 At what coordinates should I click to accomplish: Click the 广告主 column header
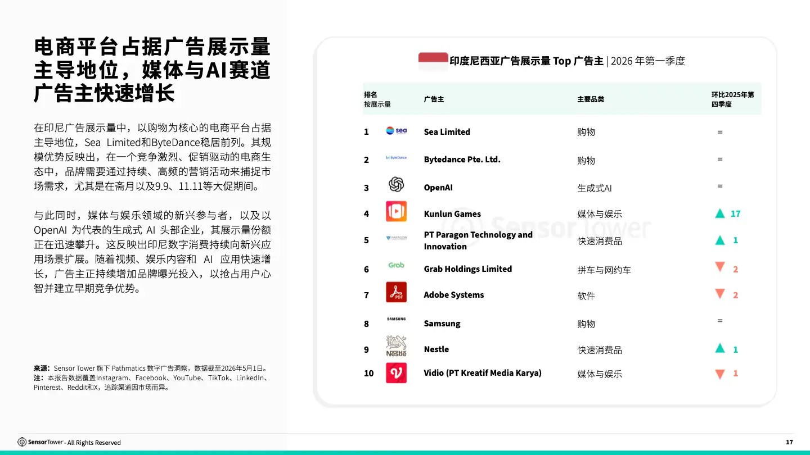(x=434, y=99)
